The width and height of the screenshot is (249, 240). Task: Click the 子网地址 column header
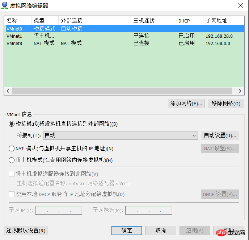point(224,21)
